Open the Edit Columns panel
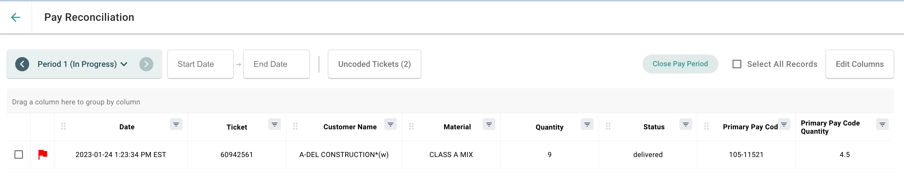The width and height of the screenshot is (904, 181). [x=859, y=64]
